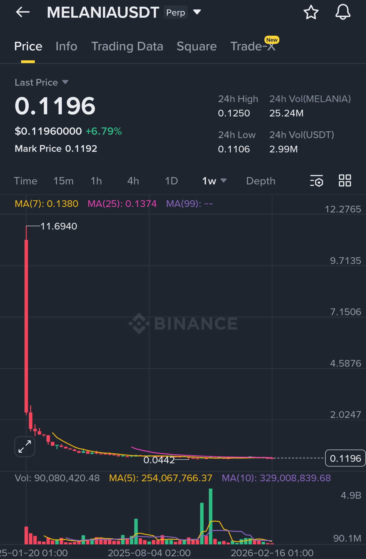
Task: Switch to the Time line chart
Action: point(26,181)
